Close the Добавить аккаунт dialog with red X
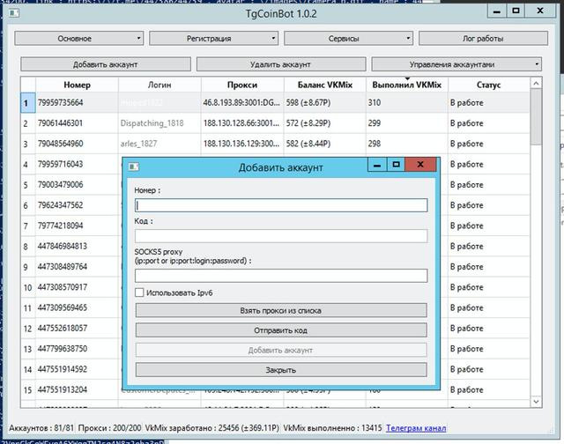This screenshot has width=564, height=444. point(420,165)
